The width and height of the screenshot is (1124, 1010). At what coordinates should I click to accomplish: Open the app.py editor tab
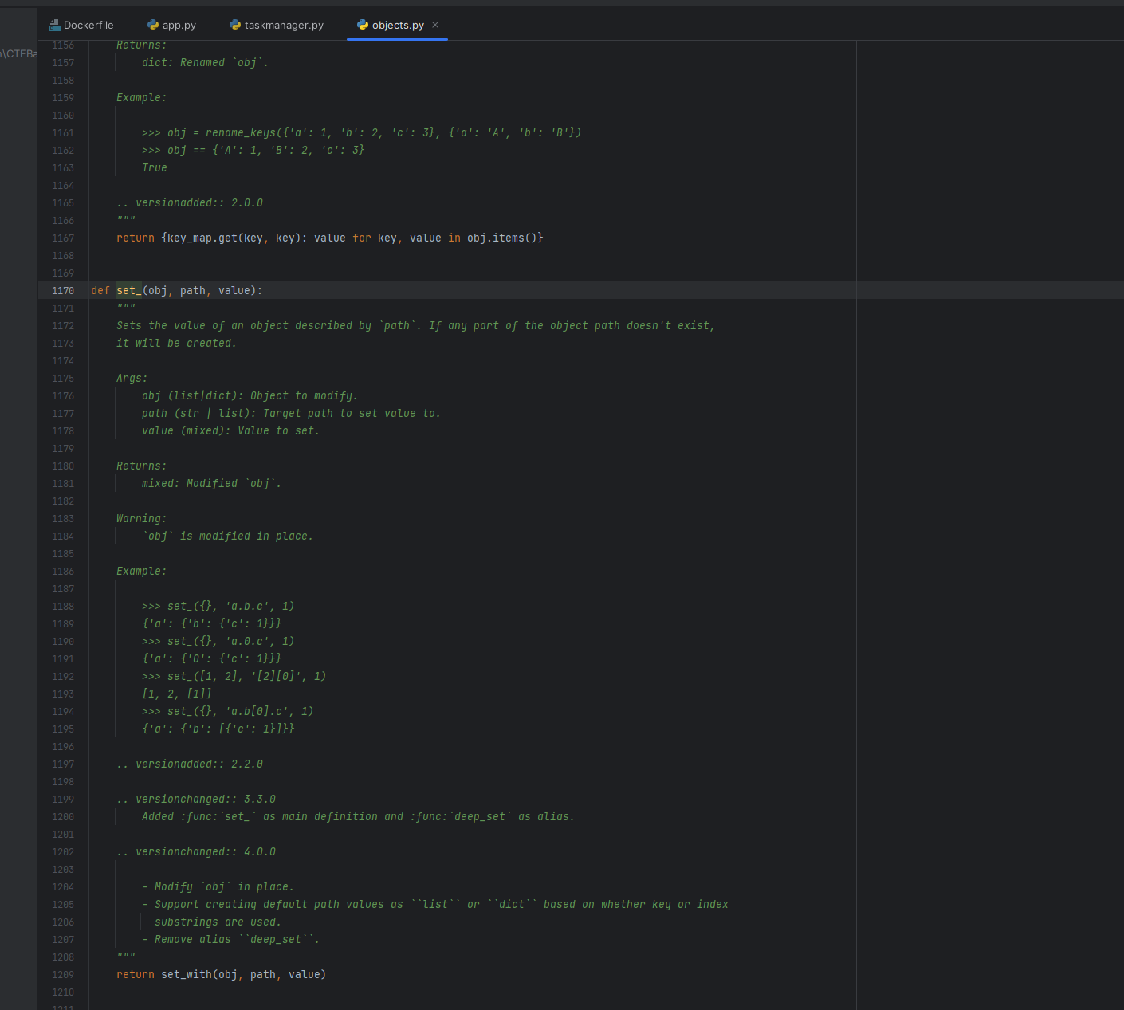171,25
